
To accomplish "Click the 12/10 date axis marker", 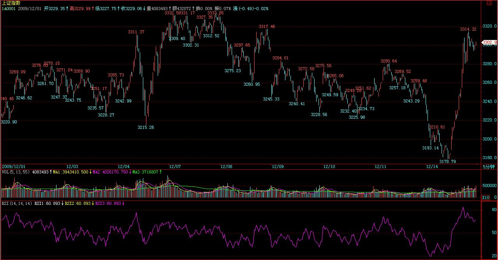I will (329, 166).
